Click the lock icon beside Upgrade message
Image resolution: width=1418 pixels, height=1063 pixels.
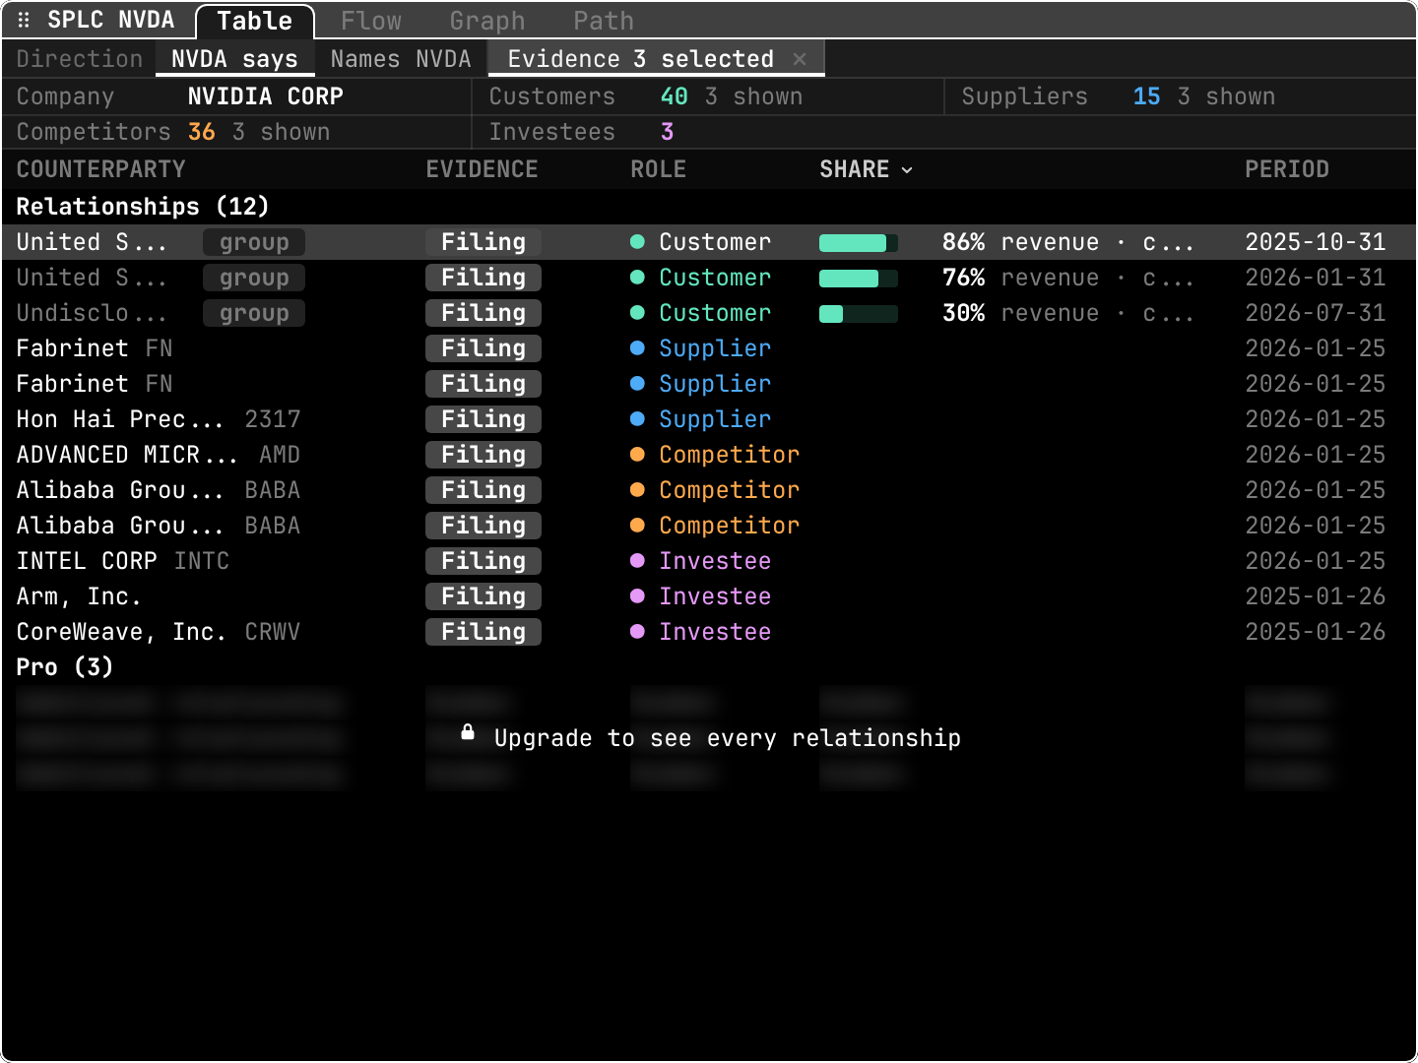click(x=468, y=732)
